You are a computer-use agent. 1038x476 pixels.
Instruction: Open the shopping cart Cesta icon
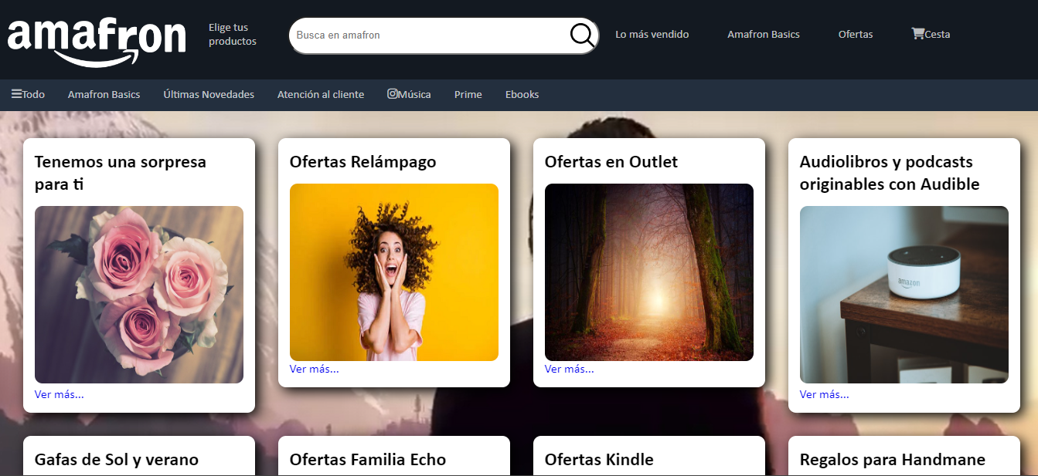point(918,34)
